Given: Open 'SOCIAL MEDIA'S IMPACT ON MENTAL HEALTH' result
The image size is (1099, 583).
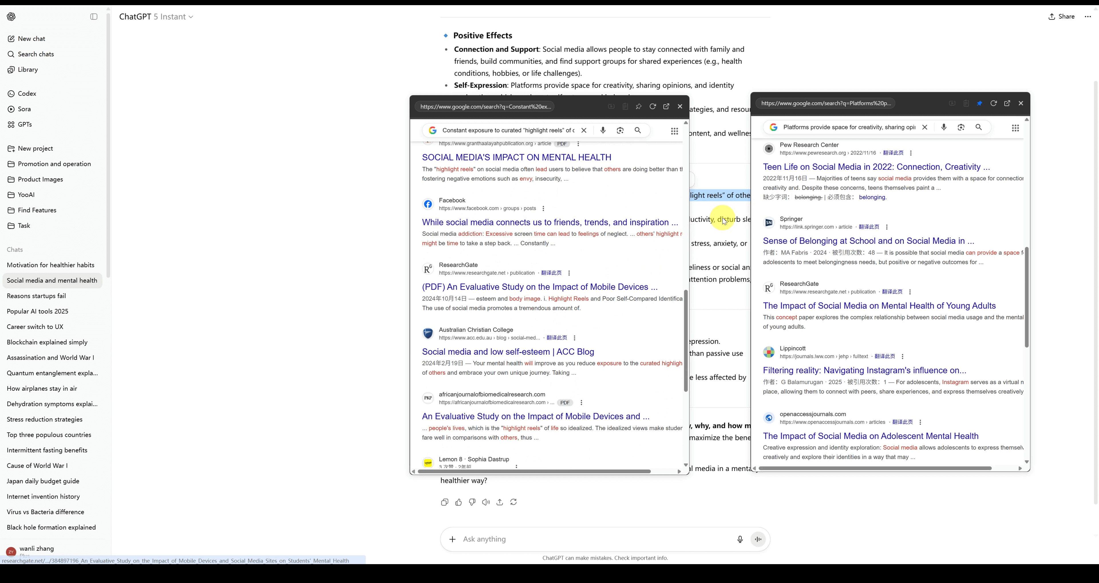Looking at the screenshot, I should 516,157.
